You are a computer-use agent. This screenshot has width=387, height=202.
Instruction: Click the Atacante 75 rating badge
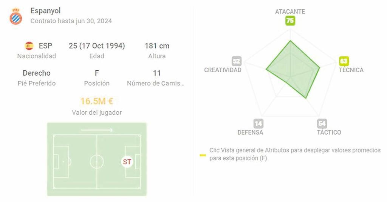[x=290, y=21]
